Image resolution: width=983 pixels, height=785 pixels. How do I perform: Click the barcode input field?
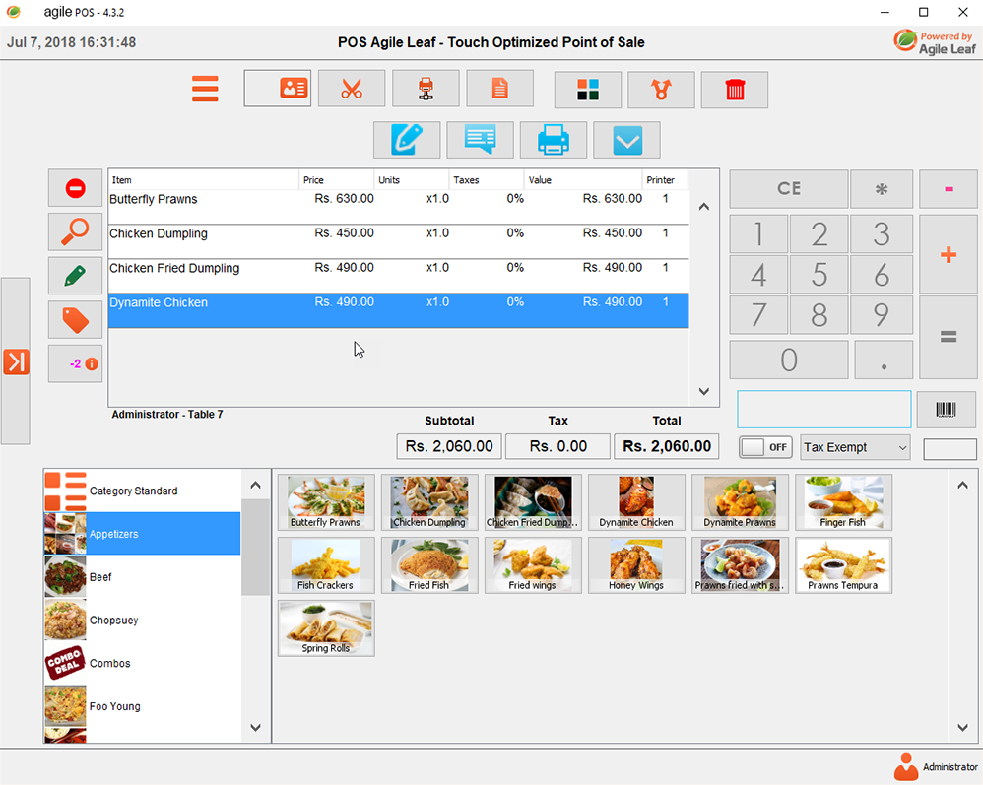click(x=823, y=410)
